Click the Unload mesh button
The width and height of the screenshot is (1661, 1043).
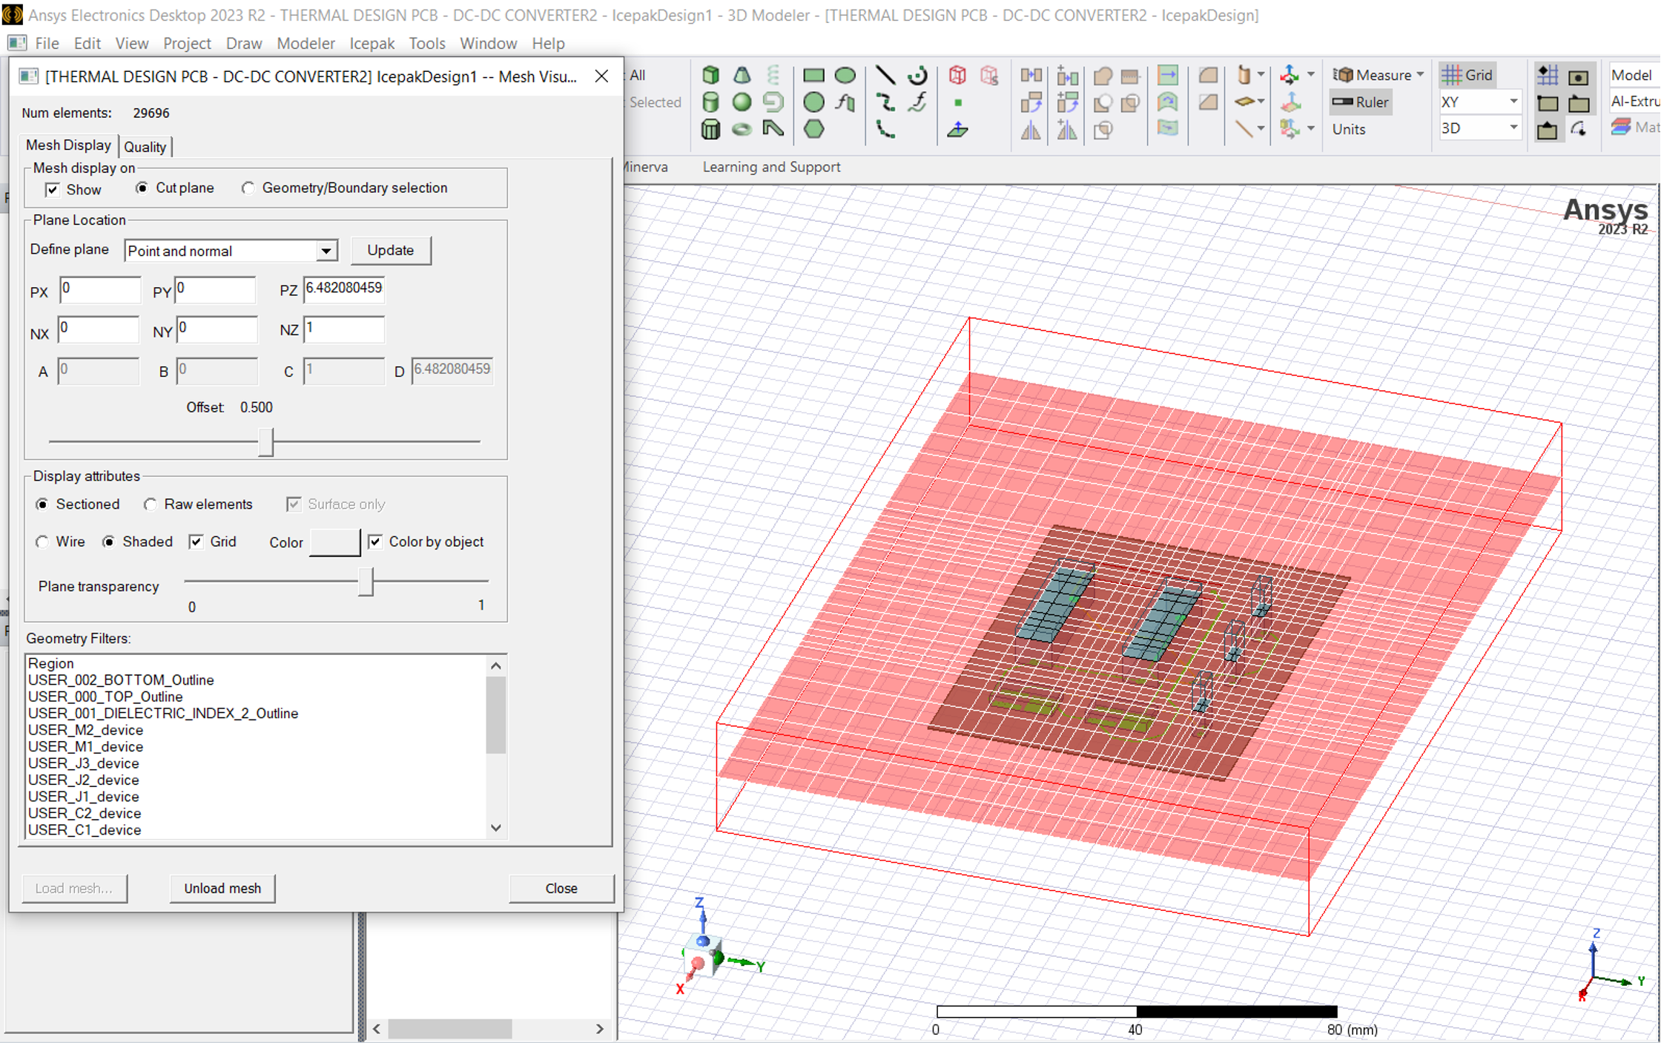tap(222, 888)
